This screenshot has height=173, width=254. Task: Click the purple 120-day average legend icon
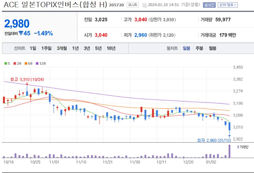tap(37, 63)
